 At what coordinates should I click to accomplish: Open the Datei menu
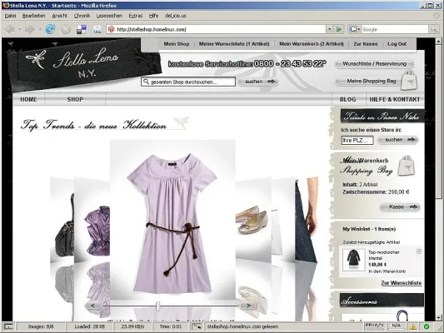11,16
